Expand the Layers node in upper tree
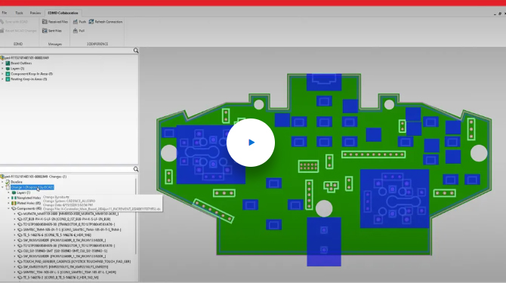This screenshot has height=283, width=506. [x=2, y=69]
